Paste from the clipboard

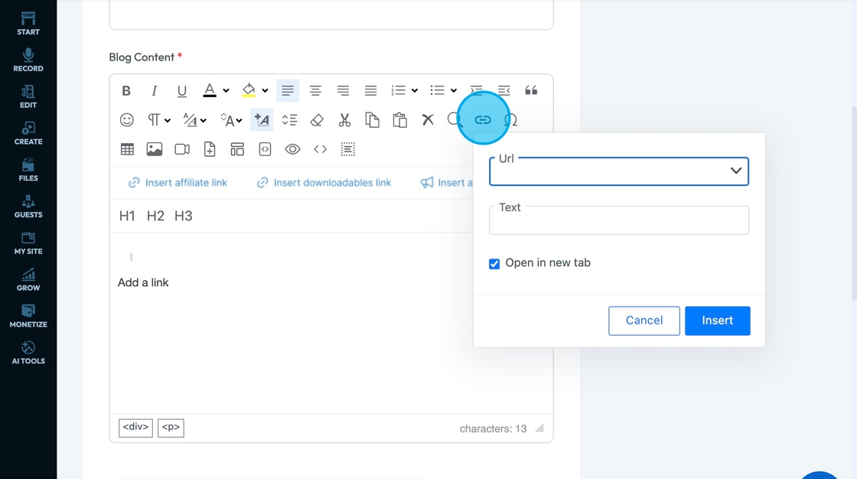[400, 119]
